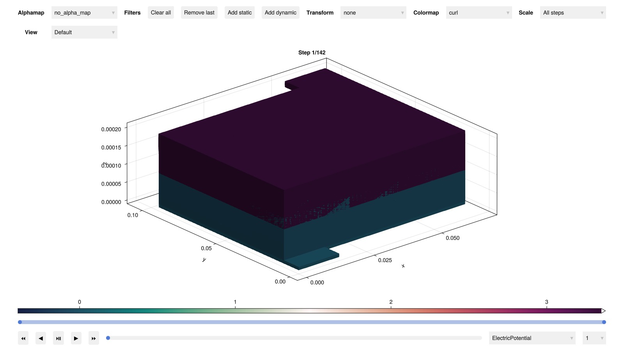Click the left handle of range slider
624x351 pixels.
[20, 322]
